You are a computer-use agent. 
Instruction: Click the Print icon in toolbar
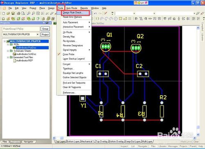[18, 13]
